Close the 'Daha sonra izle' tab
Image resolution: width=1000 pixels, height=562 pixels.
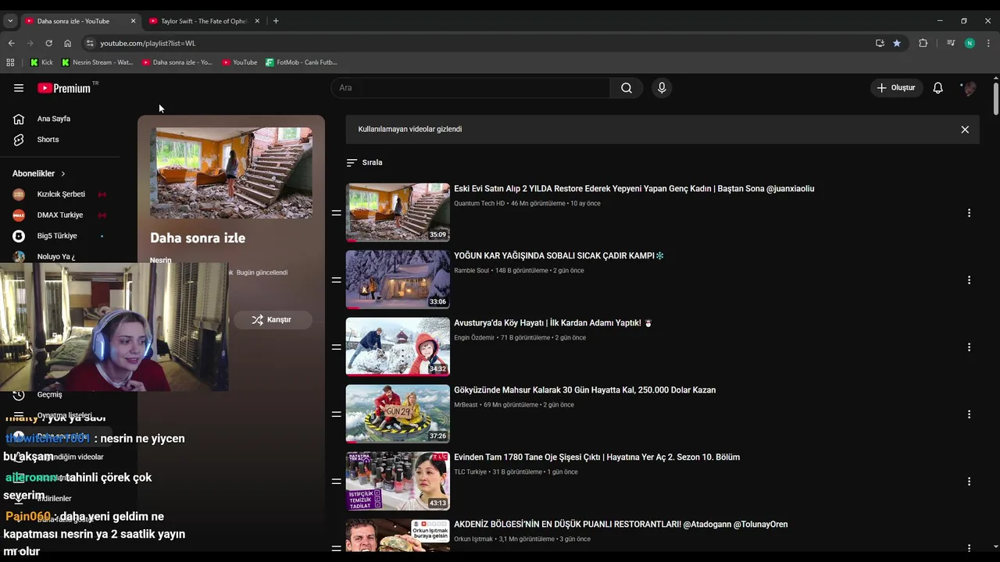(x=133, y=21)
